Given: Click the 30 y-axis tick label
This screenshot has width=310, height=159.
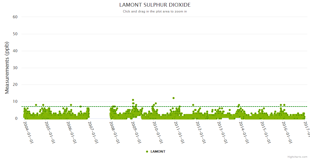Looking at the screenshot, I should pyautogui.click(x=15, y=68).
